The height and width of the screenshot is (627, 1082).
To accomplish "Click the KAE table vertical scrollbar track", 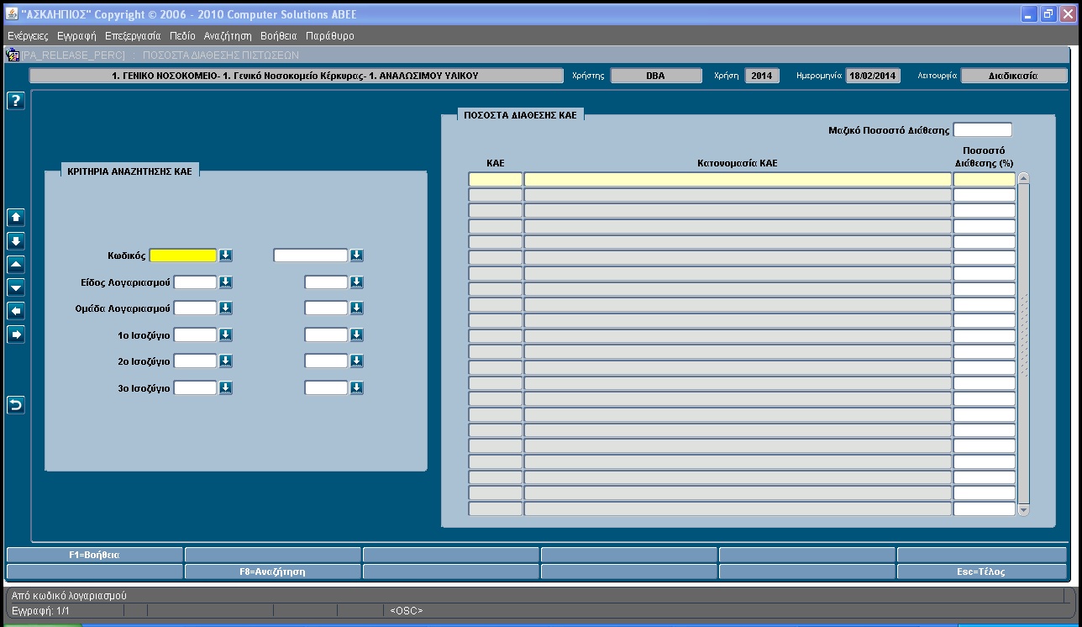I will 1023,344.
